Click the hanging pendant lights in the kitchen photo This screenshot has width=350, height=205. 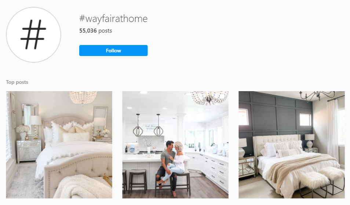(x=148, y=125)
